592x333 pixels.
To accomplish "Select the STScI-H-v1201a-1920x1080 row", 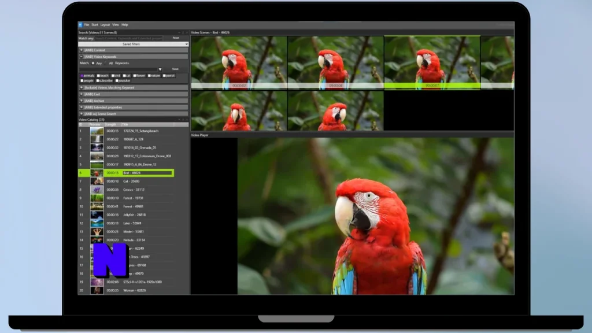I will pos(126,282).
